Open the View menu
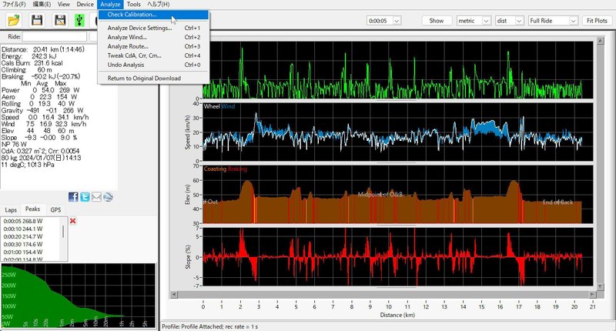 coord(64,5)
